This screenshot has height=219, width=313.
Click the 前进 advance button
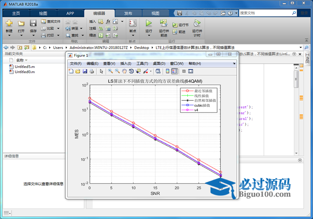tap(179, 32)
